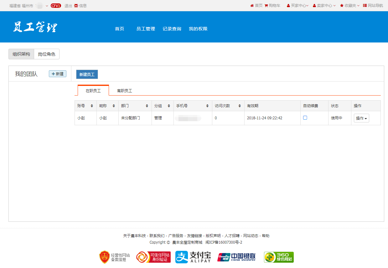The width and height of the screenshot is (388, 268).
Task: Toggle the 自动续费 checkbox for 小赵
Action: click(x=305, y=118)
